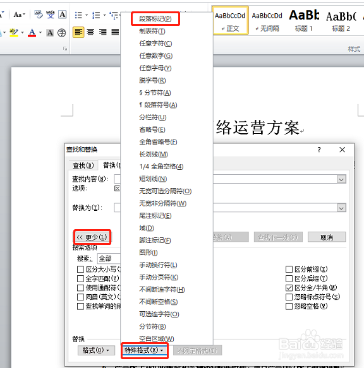
Task: Select 任意数字(G) menu entry
Action: [156, 56]
